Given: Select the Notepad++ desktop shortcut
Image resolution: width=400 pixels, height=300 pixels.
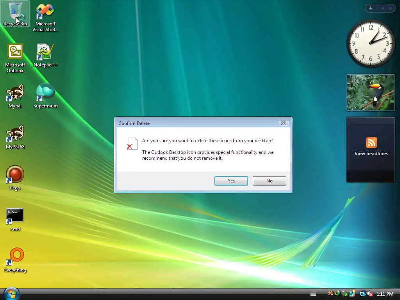Looking at the screenshot, I should [x=45, y=55].
